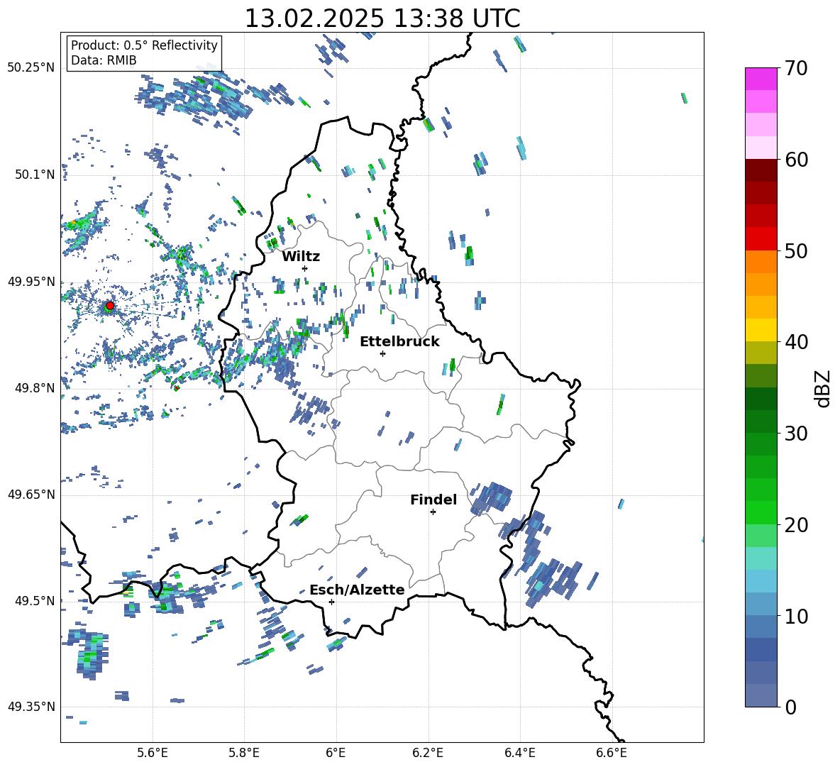
Task: Click the colorbar value 30
Action: coord(796,434)
